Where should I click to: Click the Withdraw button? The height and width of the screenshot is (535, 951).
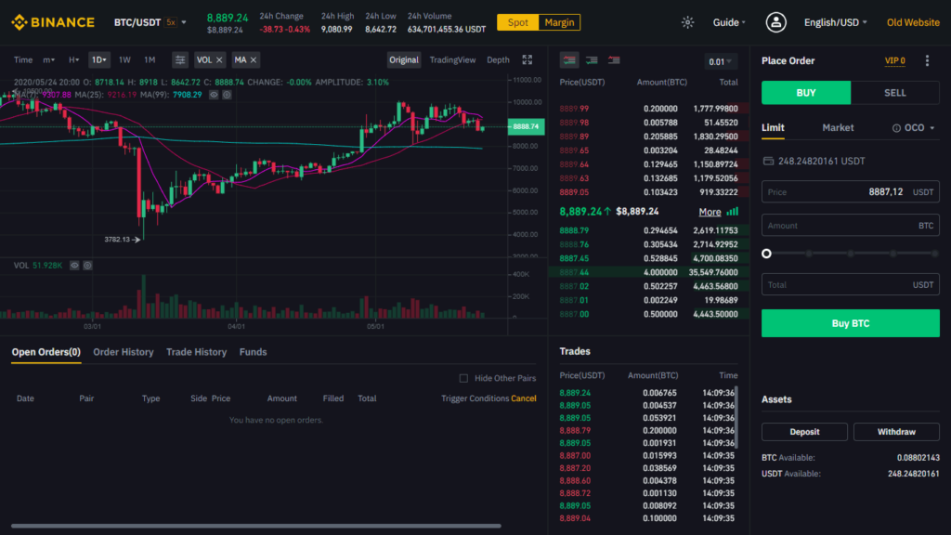click(x=896, y=432)
